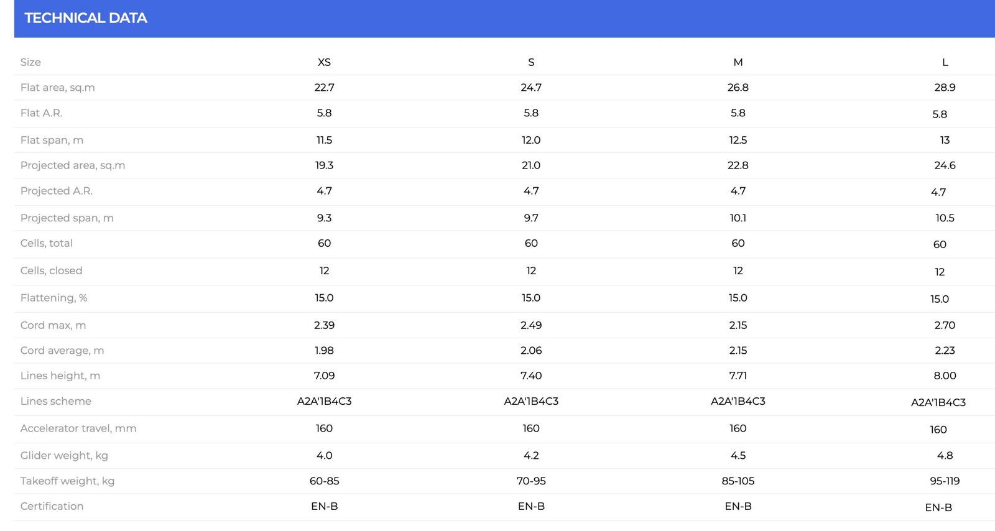
Task: Click the Cord average value 2.06
Action: pos(531,351)
